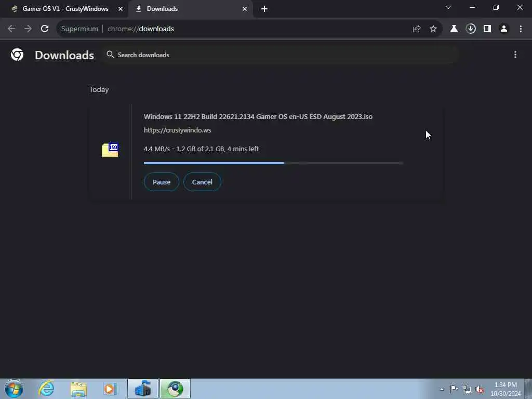Click the Windows 11 22H2 Gamer OS iso filename

tap(258, 116)
